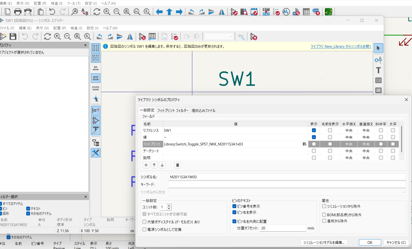Select the Add Text tool on the right toolbar
The width and height of the screenshot is (412, 249).
pyautogui.click(x=378, y=70)
